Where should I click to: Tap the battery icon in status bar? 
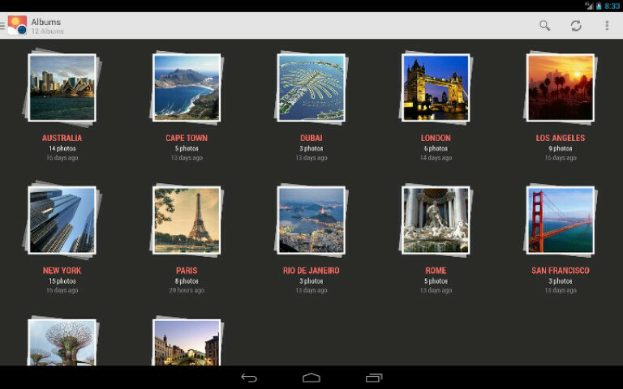[x=599, y=6]
